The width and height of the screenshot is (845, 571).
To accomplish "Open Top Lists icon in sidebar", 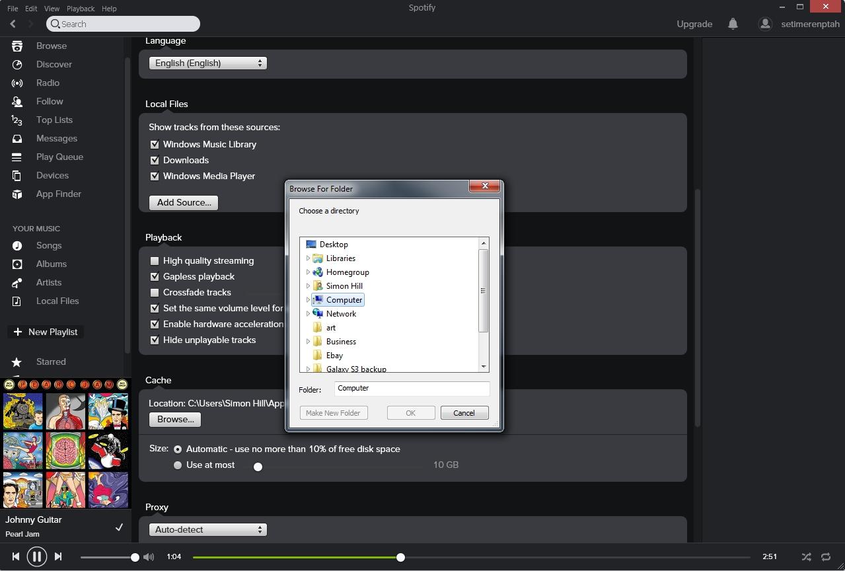I will point(17,120).
